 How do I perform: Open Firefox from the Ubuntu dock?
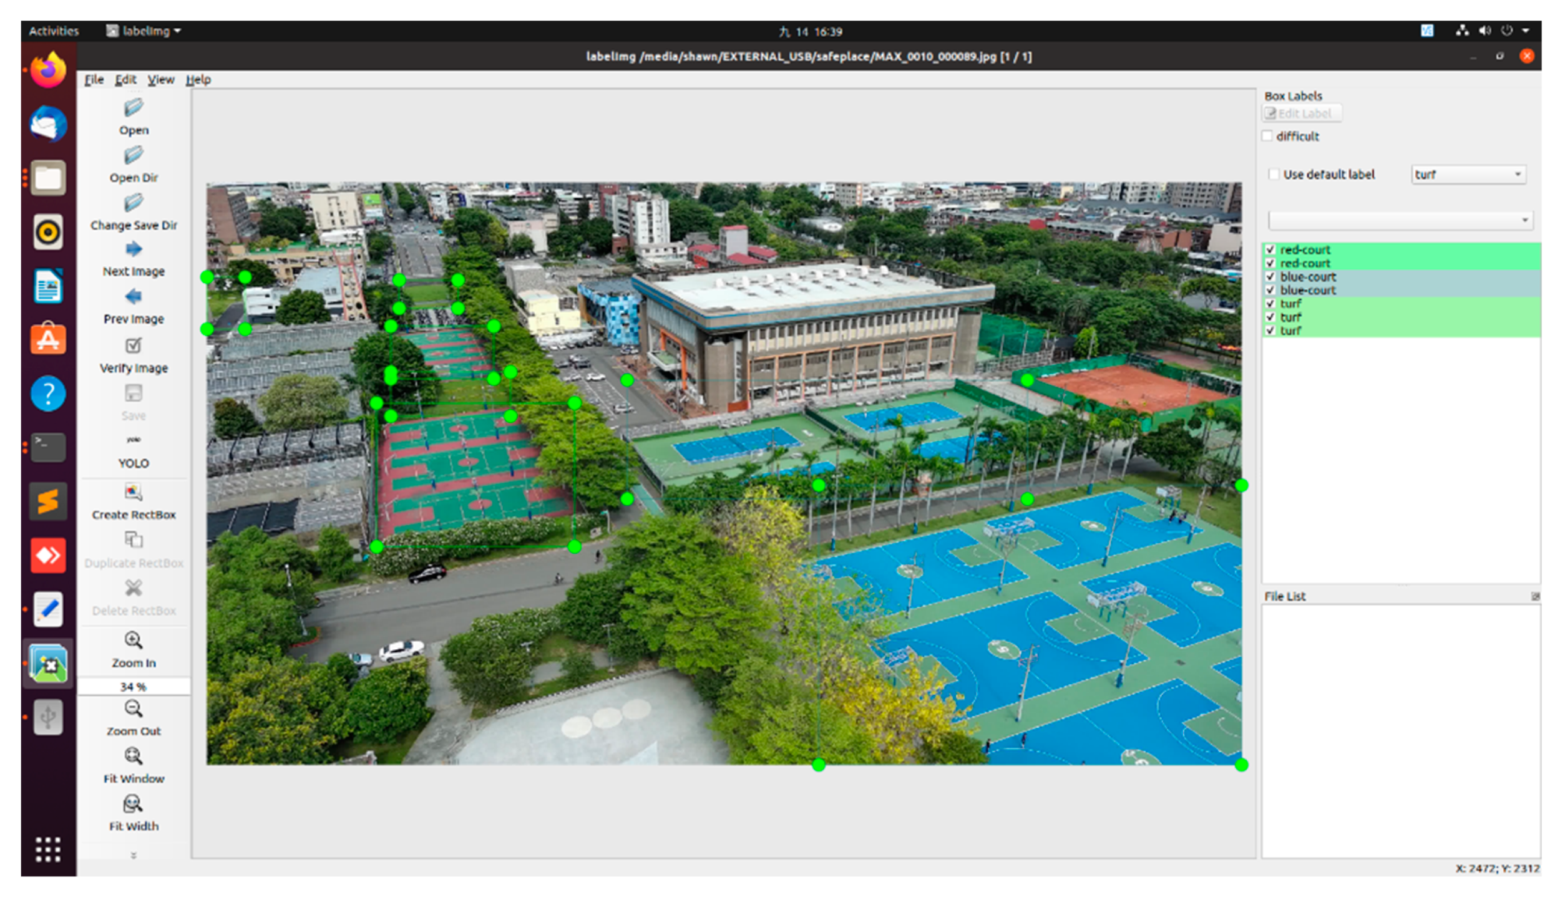pyautogui.click(x=48, y=70)
